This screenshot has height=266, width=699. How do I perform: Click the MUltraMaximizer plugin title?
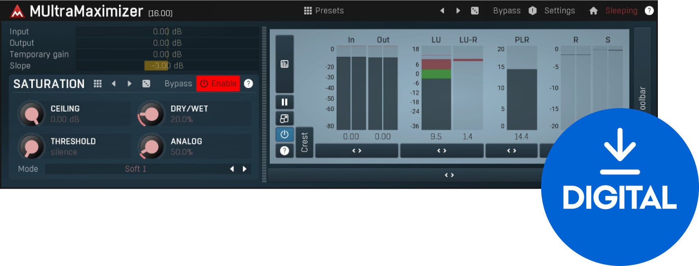click(x=86, y=11)
